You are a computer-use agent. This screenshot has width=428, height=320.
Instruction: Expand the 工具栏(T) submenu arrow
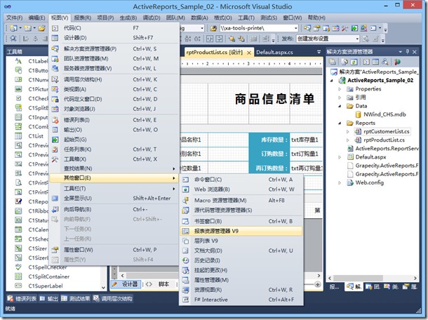[174, 189]
